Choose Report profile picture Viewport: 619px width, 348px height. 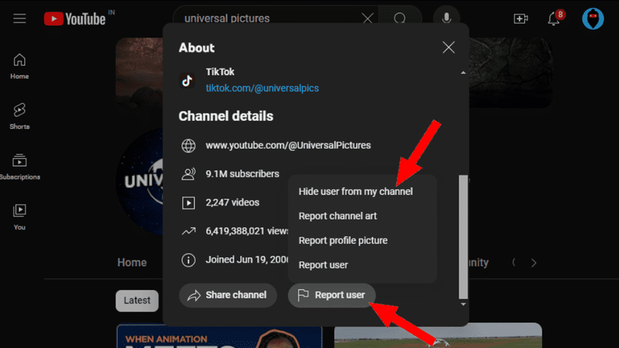pyautogui.click(x=343, y=240)
